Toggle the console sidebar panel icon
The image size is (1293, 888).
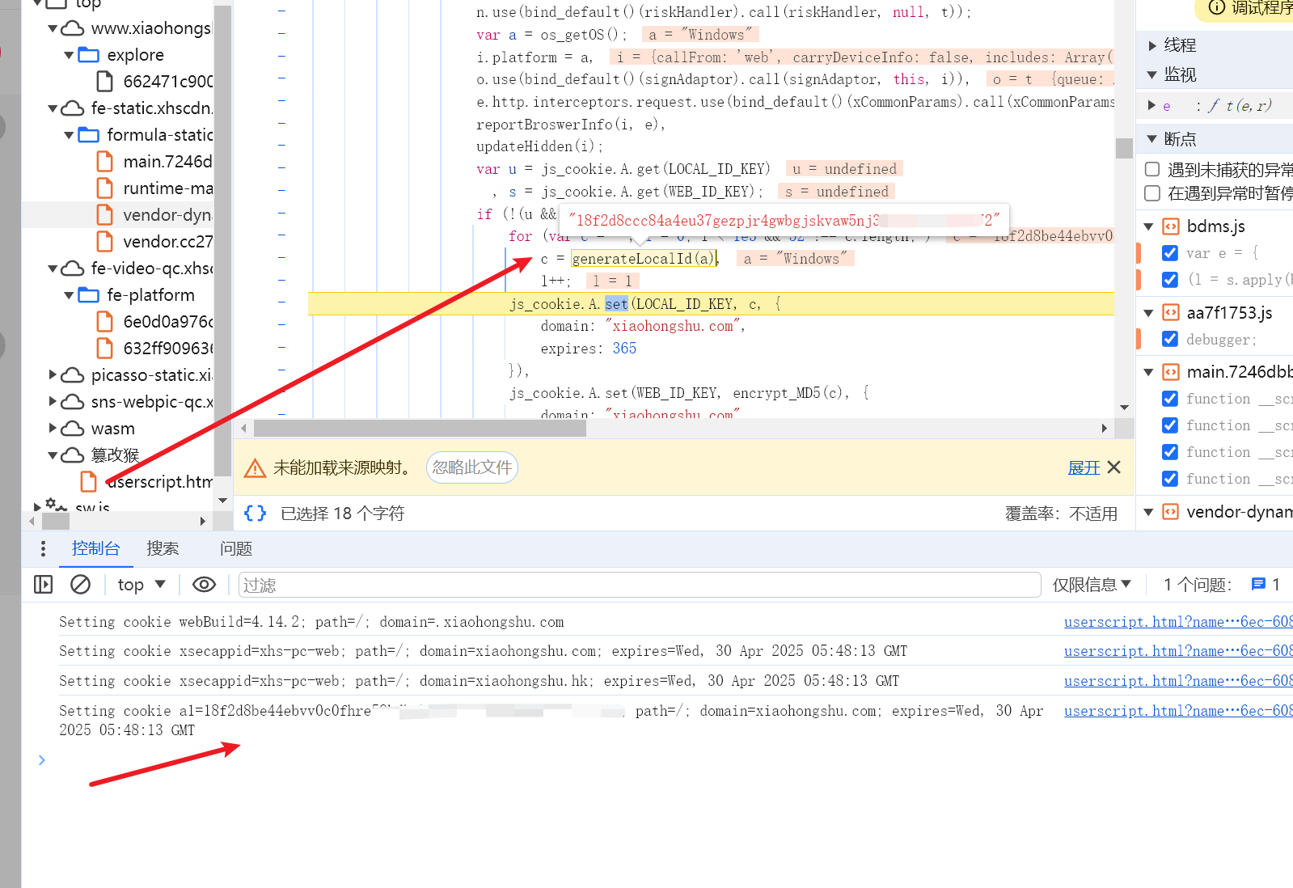pos(44,584)
